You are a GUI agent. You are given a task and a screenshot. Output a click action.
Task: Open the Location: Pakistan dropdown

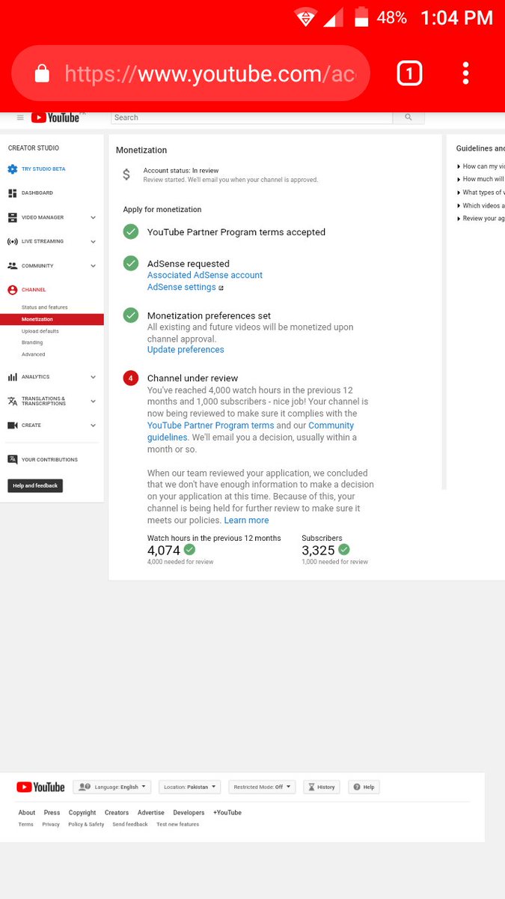click(x=190, y=787)
